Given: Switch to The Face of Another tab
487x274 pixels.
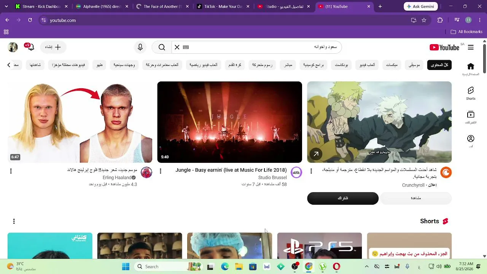Looking at the screenshot, I should coord(162,6).
